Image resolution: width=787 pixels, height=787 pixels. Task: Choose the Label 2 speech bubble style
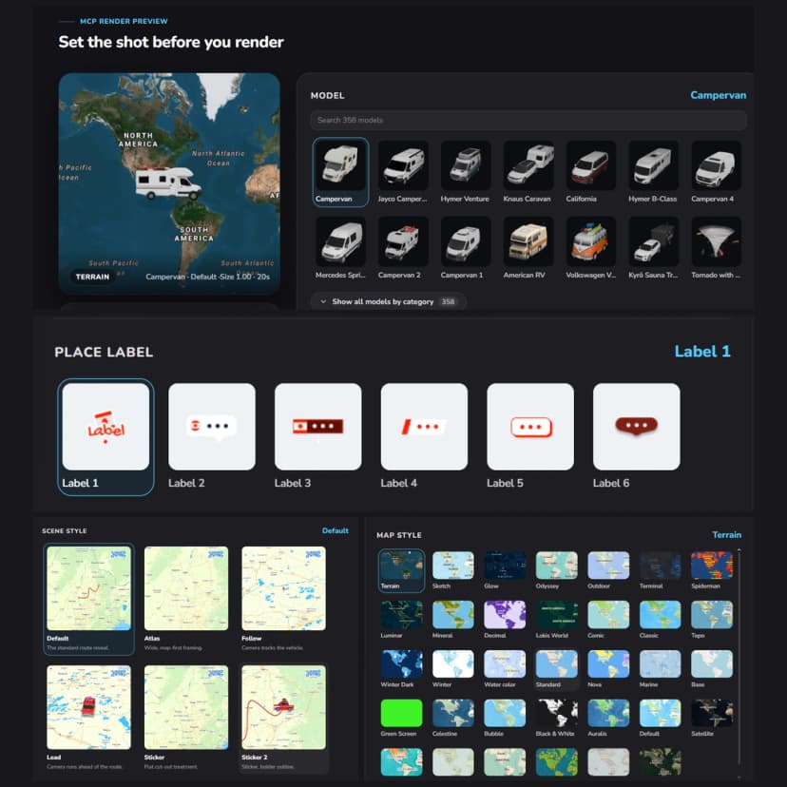coord(212,427)
